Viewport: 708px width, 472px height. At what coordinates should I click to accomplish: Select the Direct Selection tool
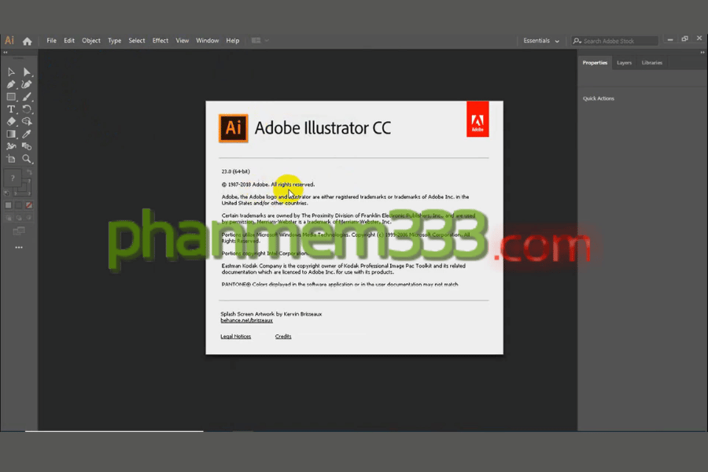[x=27, y=72]
